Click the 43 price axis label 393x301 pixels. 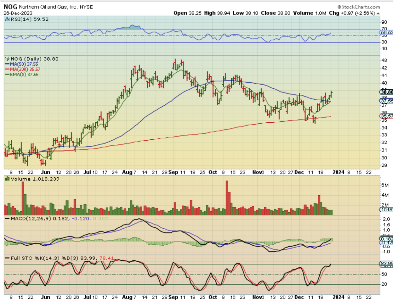click(384, 60)
